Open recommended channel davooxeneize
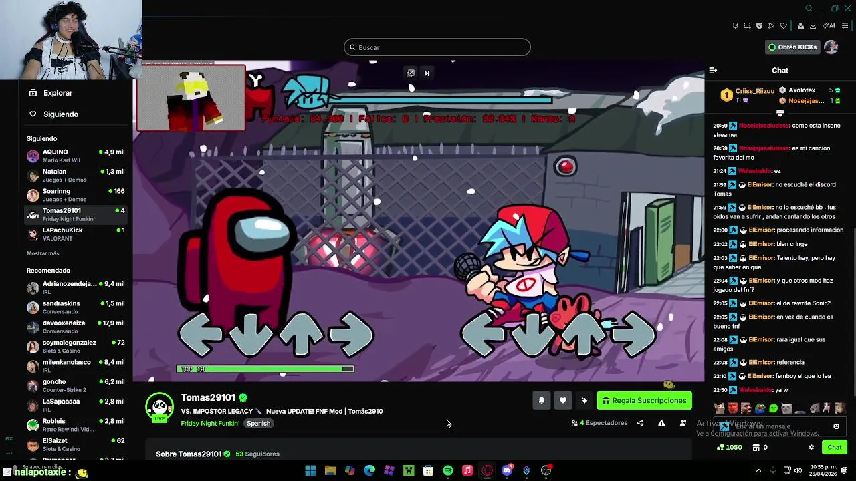 click(x=76, y=327)
